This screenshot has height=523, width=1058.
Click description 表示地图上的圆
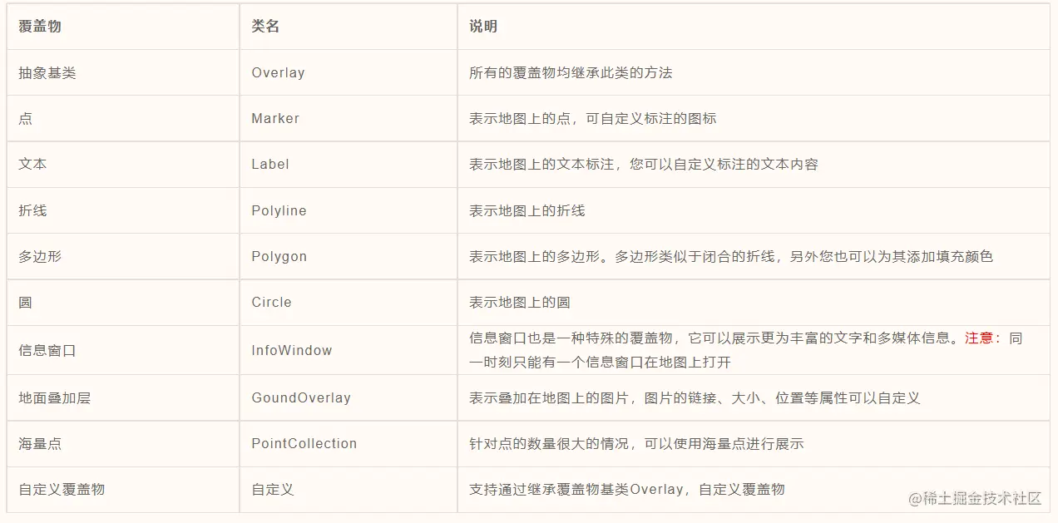coord(520,303)
